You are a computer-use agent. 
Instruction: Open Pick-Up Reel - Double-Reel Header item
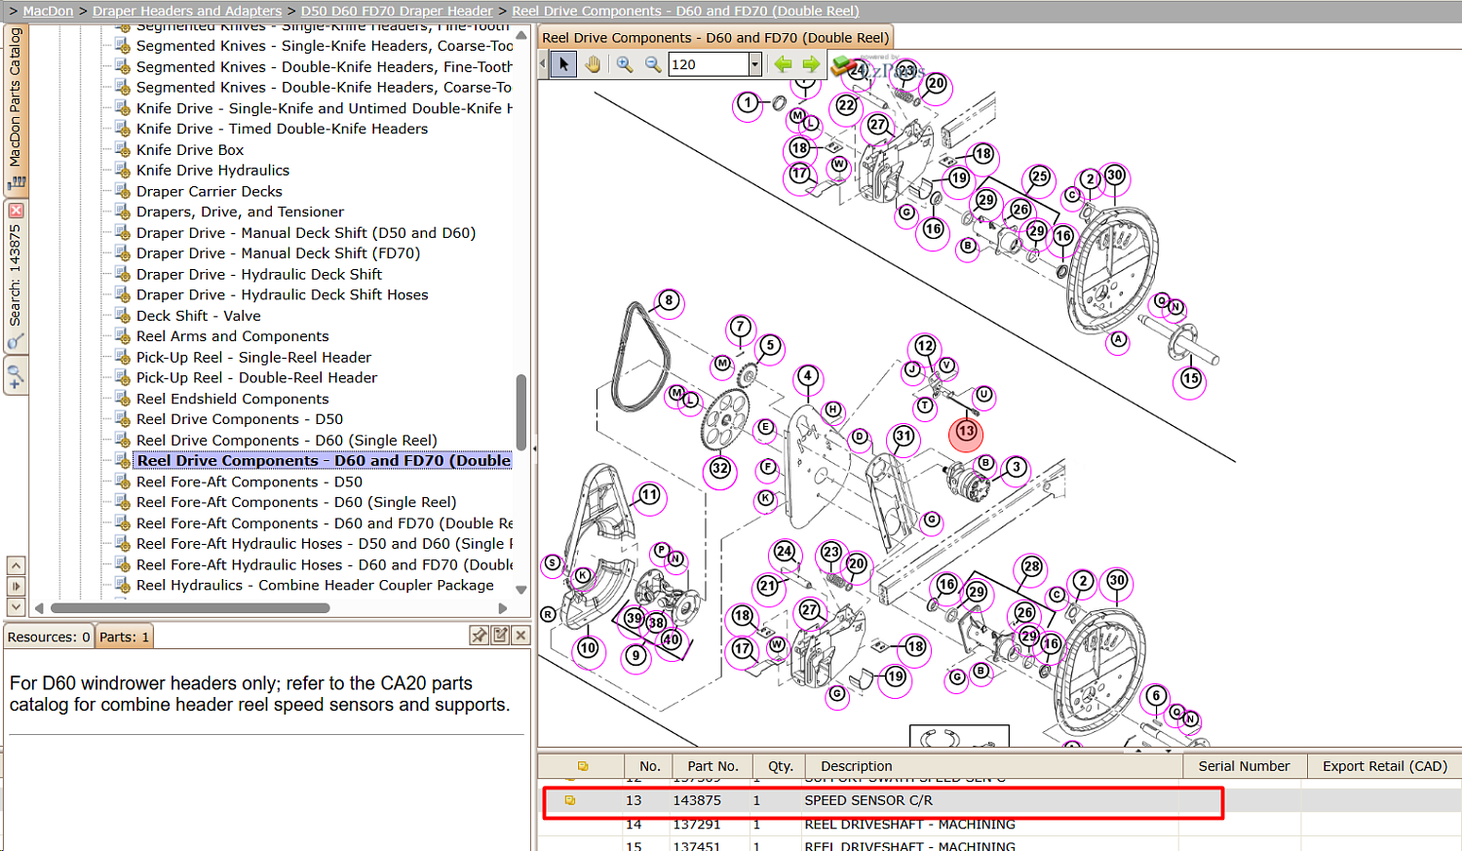tap(256, 378)
